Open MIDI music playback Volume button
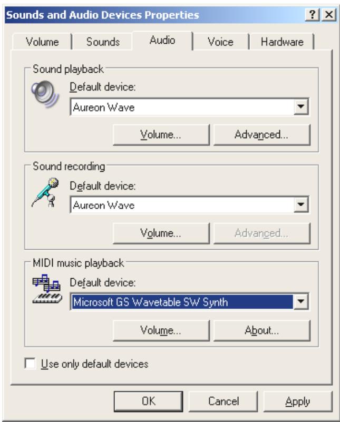This screenshot has width=340, height=422. pyautogui.click(x=161, y=330)
